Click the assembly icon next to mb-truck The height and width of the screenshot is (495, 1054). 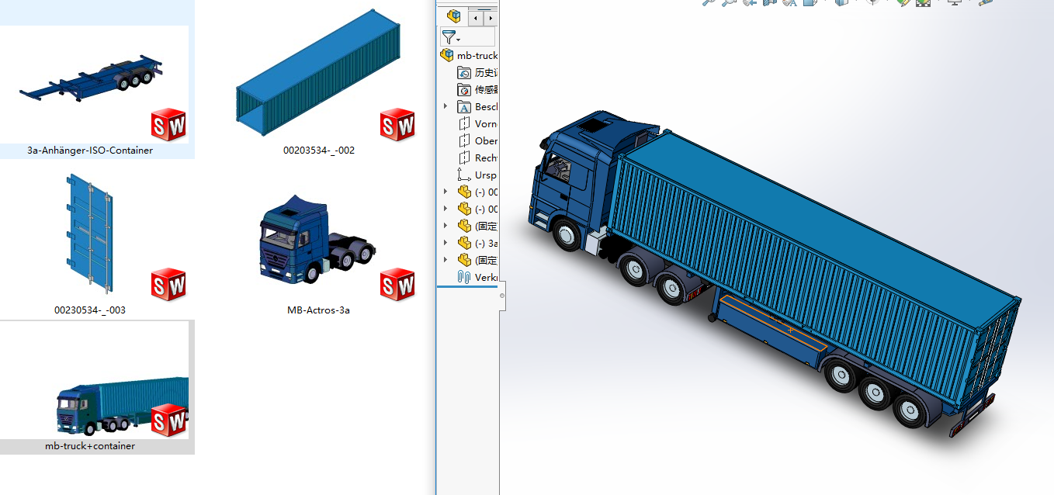(446, 56)
